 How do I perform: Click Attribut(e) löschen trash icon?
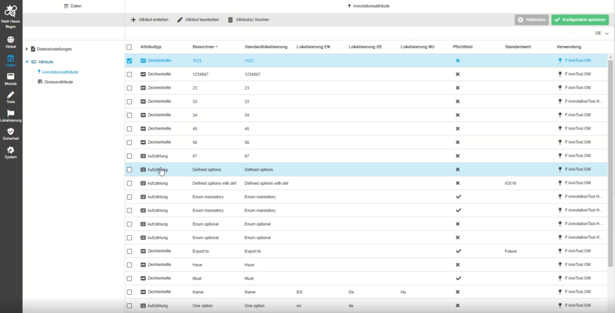[231, 20]
